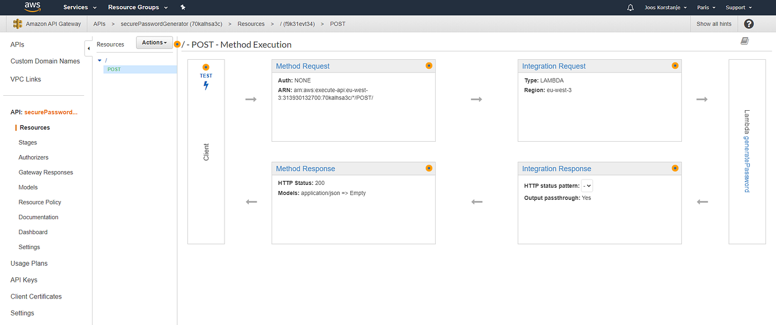Select Resources in the API submenu
Viewport: 776px width, 325px height.
tap(35, 127)
